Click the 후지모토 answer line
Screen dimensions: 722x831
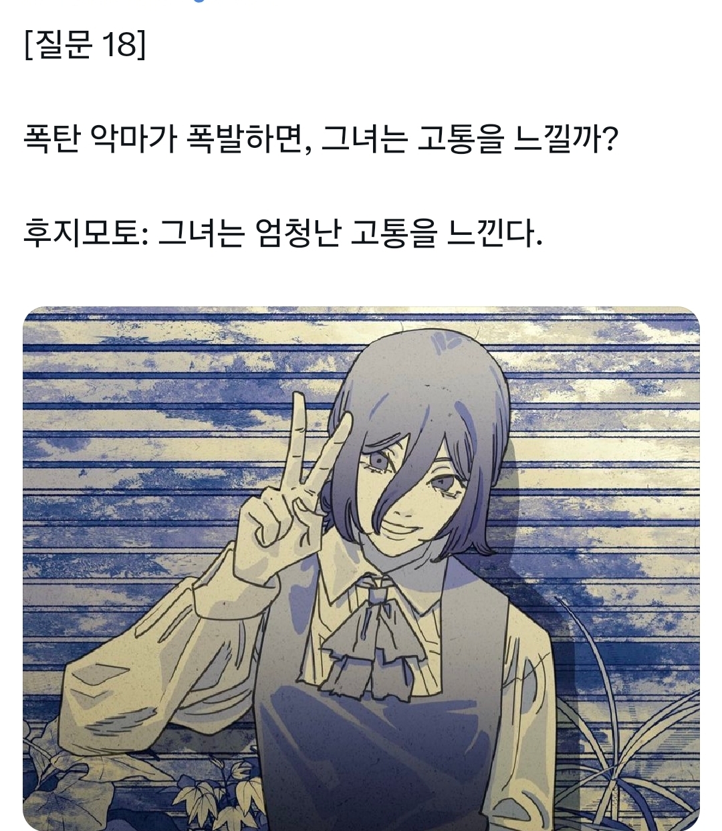282,233
